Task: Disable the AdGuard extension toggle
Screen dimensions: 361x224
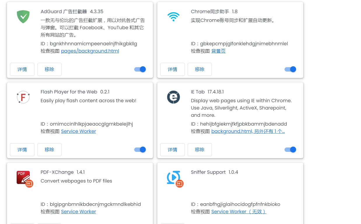Action: coord(140,69)
